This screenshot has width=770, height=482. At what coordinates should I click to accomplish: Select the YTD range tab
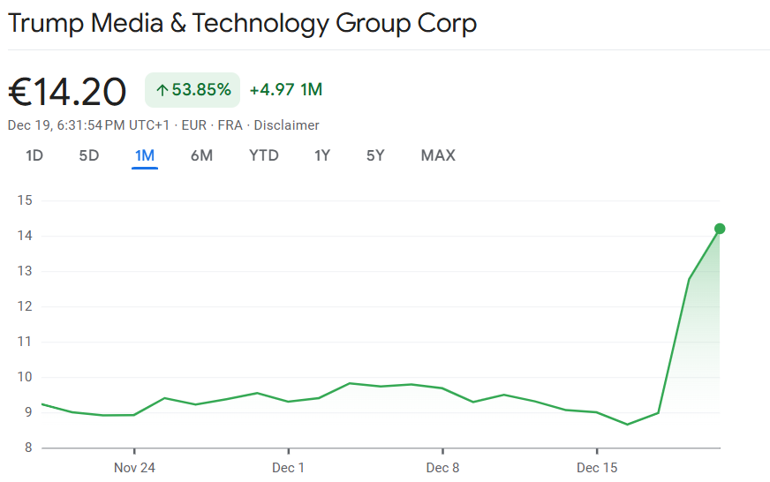click(x=263, y=155)
